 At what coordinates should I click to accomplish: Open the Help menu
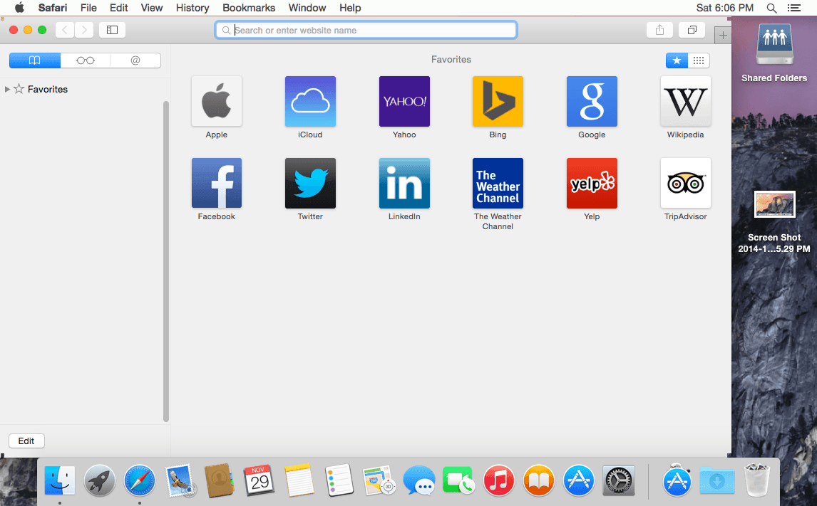coord(350,8)
